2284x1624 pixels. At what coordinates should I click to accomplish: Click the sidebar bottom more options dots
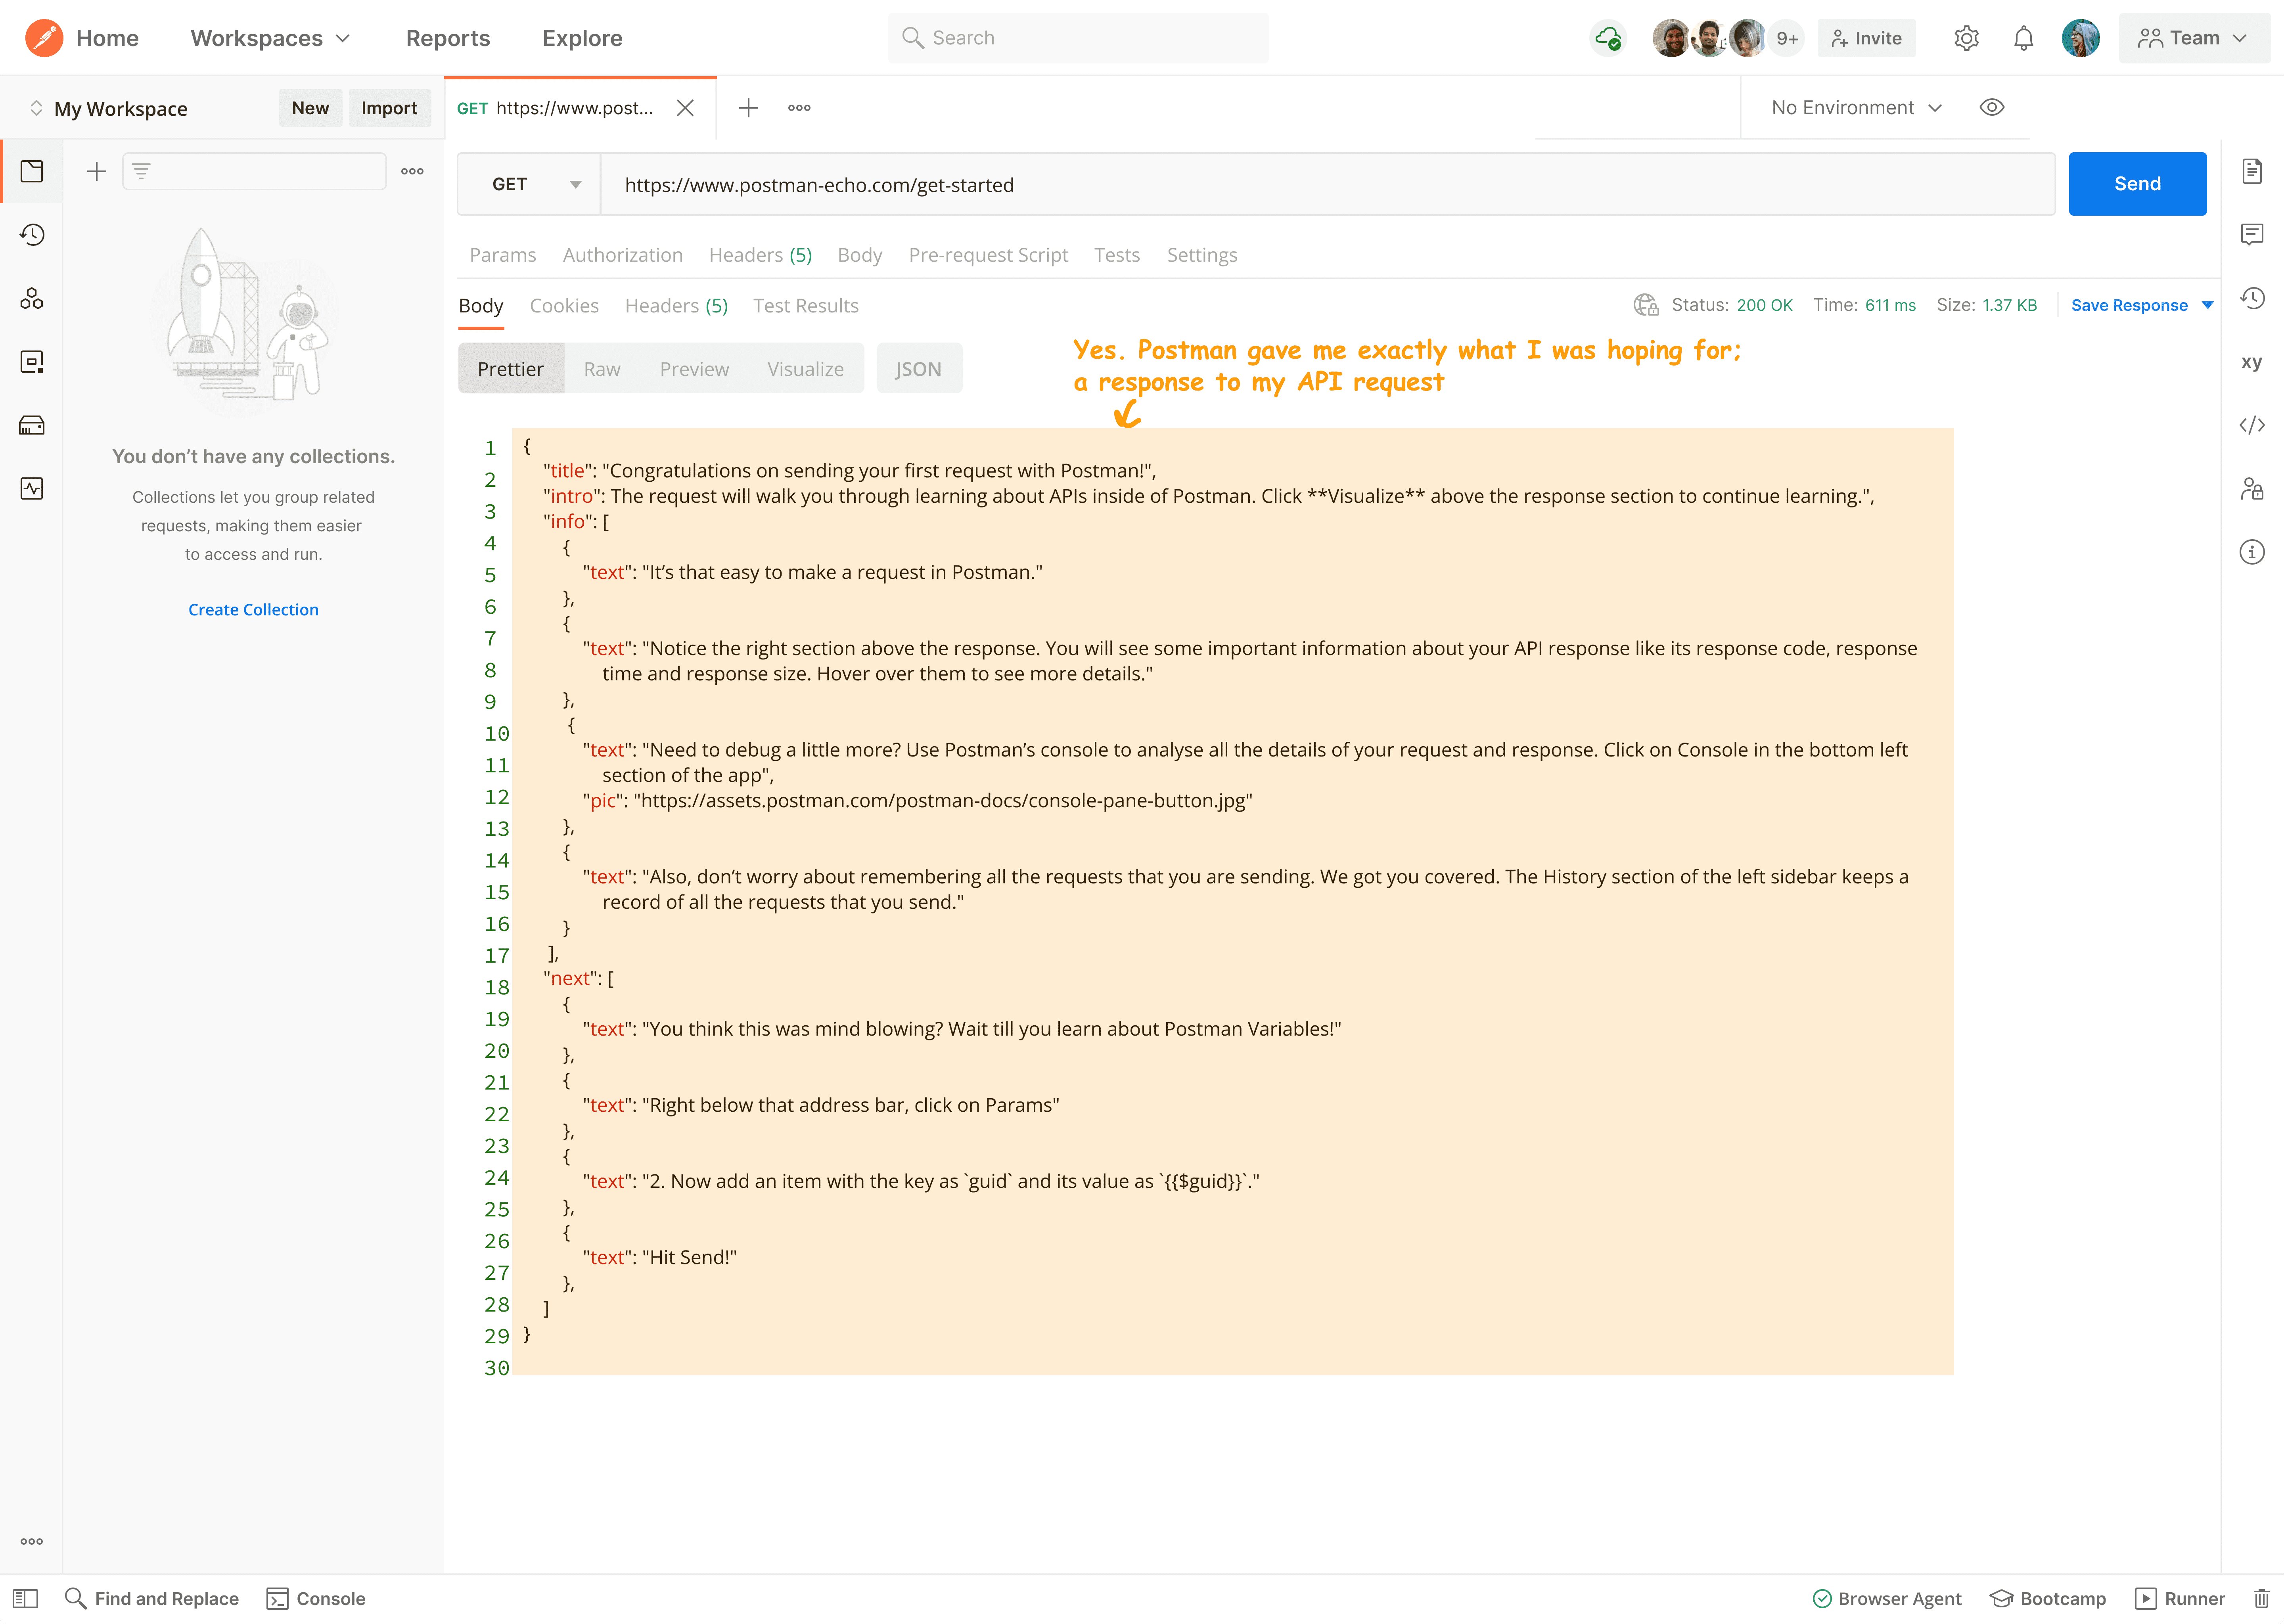tap(32, 1541)
